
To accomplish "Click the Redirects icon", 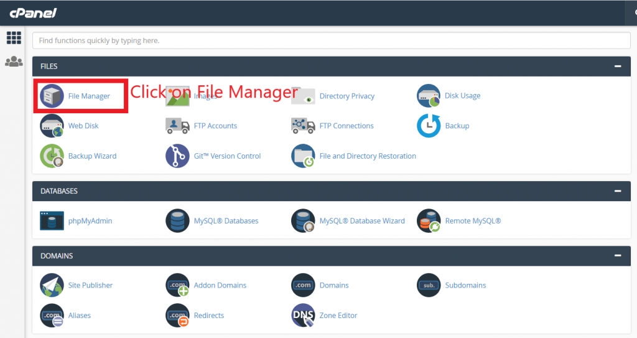I will 177,315.
